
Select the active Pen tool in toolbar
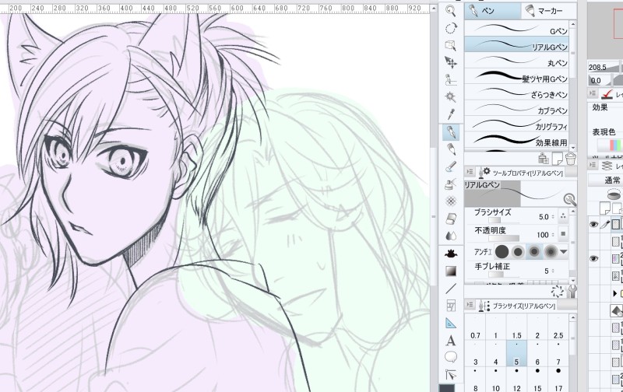pos(451,131)
